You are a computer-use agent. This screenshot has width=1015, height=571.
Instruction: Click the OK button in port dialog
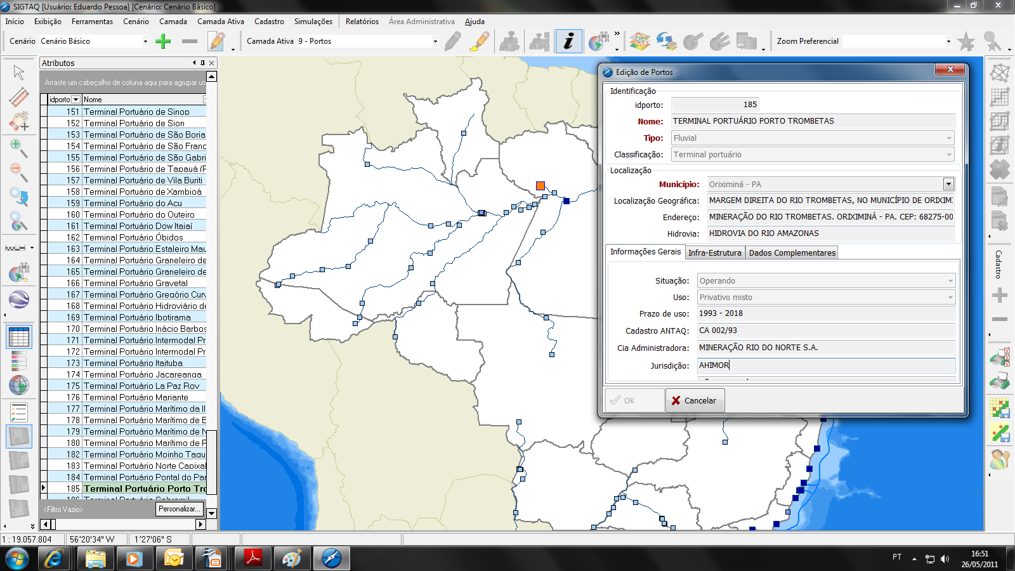tap(634, 400)
